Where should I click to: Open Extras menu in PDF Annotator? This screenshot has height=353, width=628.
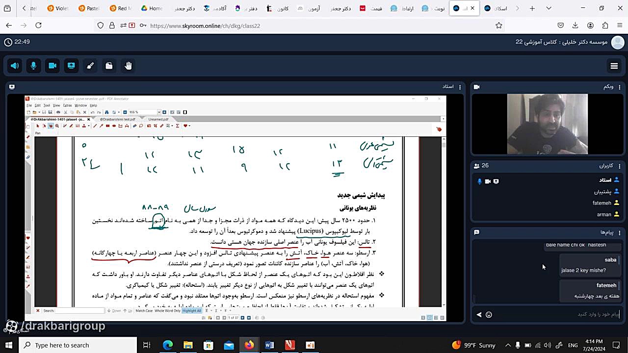click(x=67, y=105)
